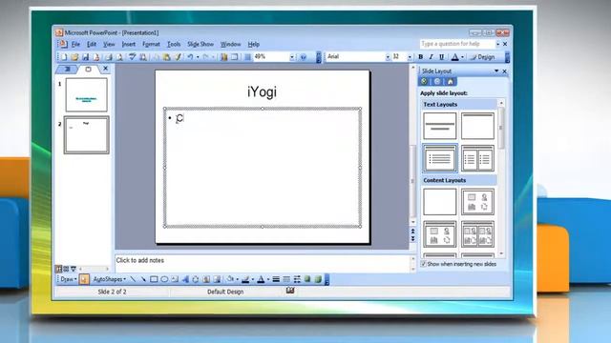The image size is (611, 343).
Task: Click the spell check status bar icon
Action: [290, 291]
